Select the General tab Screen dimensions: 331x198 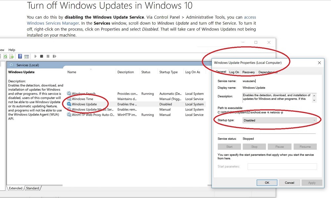[221, 72]
